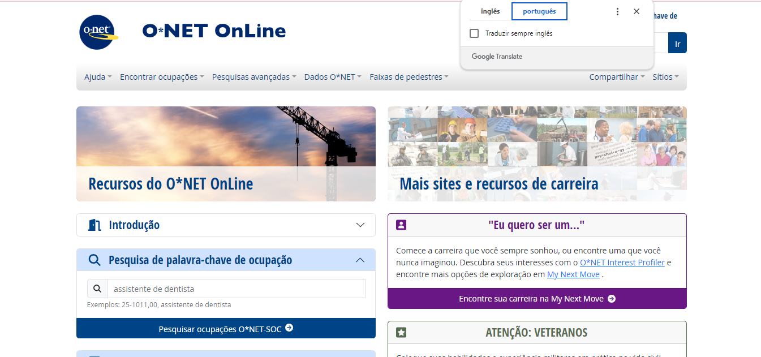Click the O*NET round logo
The height and width of the screenshot is (357, 761).
tap(99, 32)
